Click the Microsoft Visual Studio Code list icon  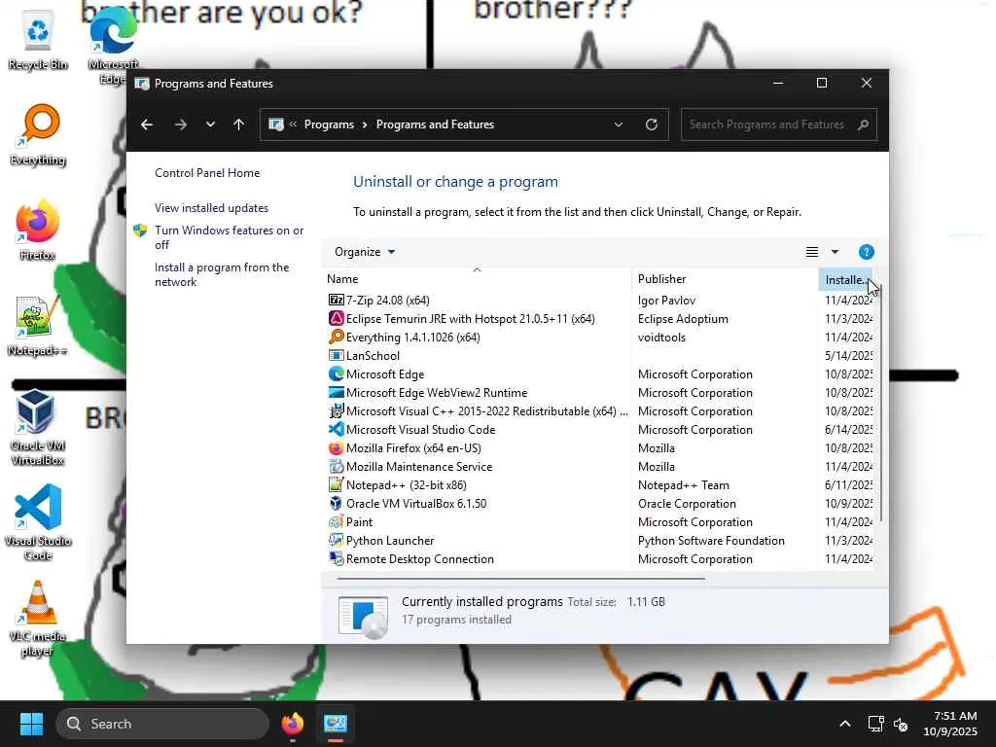336,429
